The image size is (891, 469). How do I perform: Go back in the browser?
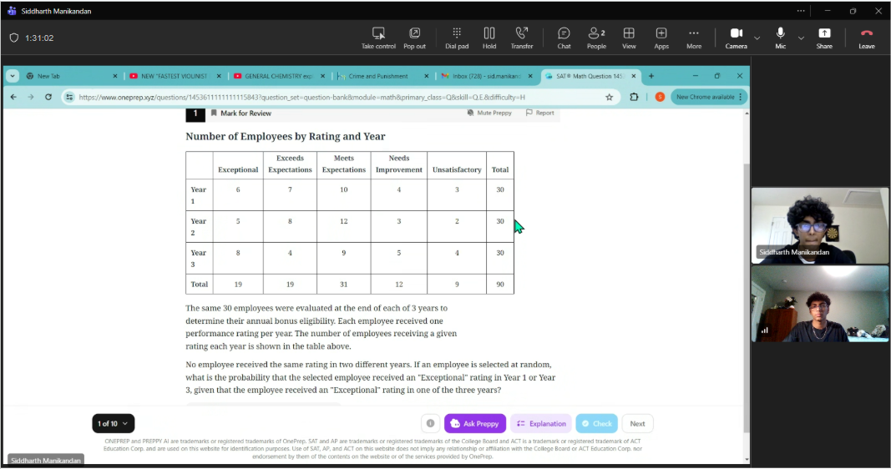pos(13,97)
